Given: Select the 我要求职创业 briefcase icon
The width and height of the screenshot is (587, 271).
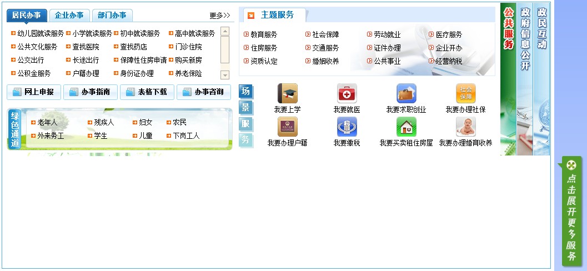Looking at the screenshot, I should [x=406, y=93].
